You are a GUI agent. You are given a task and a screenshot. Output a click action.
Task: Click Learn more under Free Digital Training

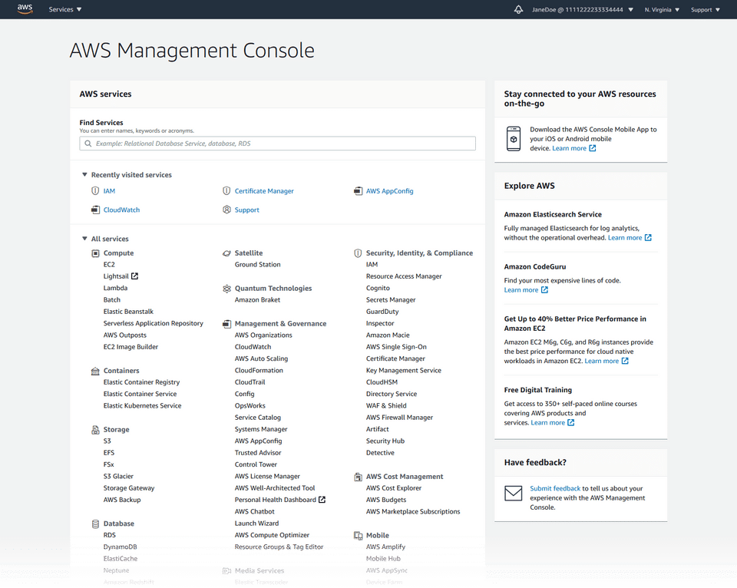click(547, 422)
